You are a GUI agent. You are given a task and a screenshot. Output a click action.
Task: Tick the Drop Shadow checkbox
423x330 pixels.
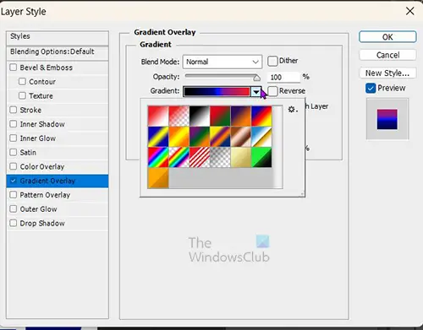(x=14, y=223)
